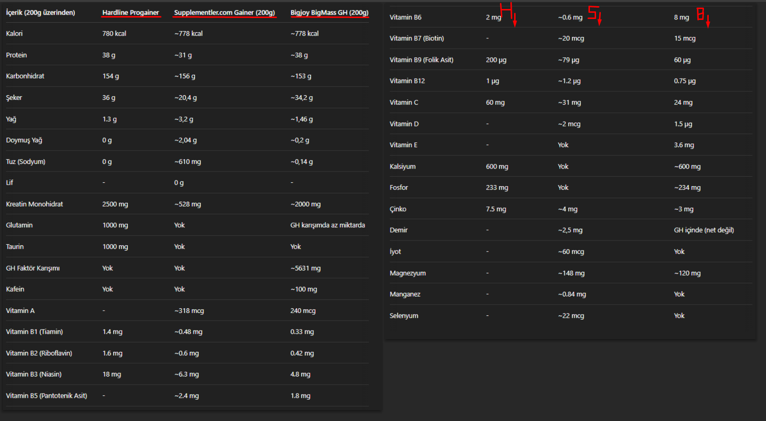Select the 2500 mg creatine value
This screenshot has height=421, width=766.
point(115,204)
